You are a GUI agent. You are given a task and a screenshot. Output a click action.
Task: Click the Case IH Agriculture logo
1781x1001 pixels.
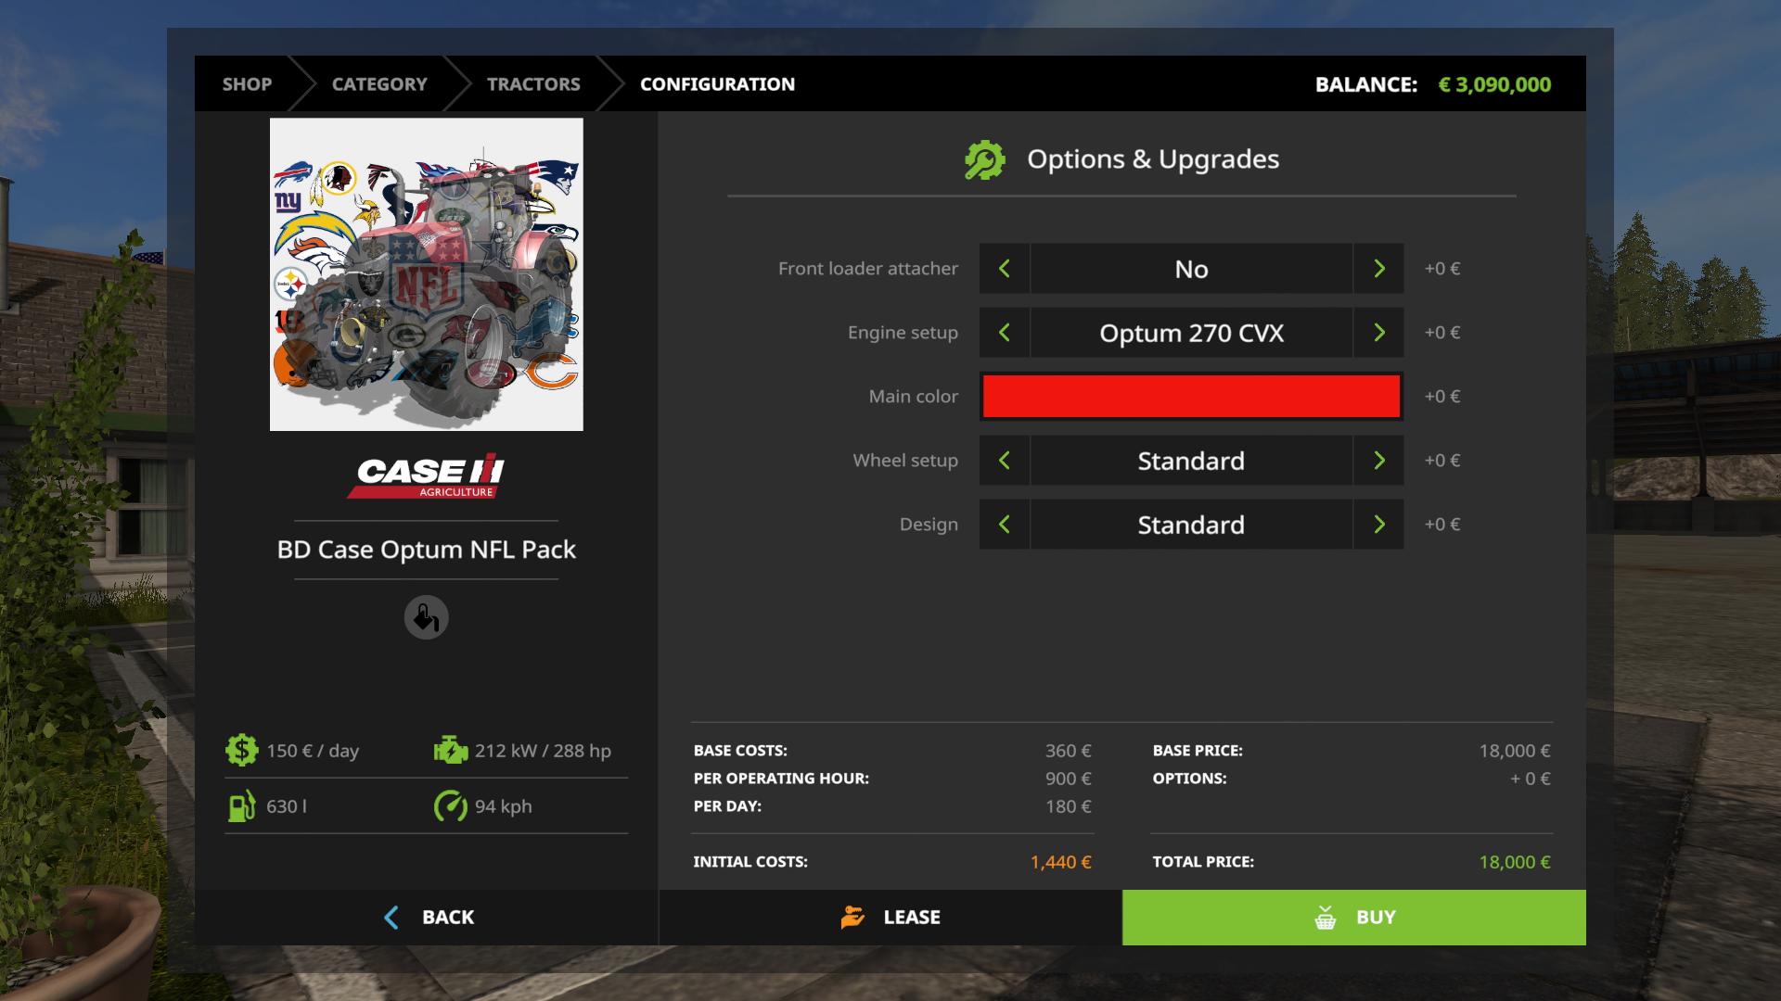coord(426,476)
